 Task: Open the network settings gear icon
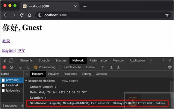point(170,67)
